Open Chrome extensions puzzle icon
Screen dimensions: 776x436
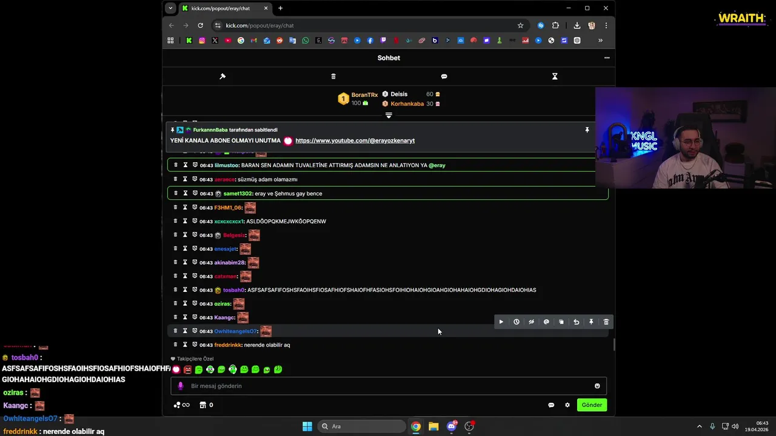click(555, 25)
